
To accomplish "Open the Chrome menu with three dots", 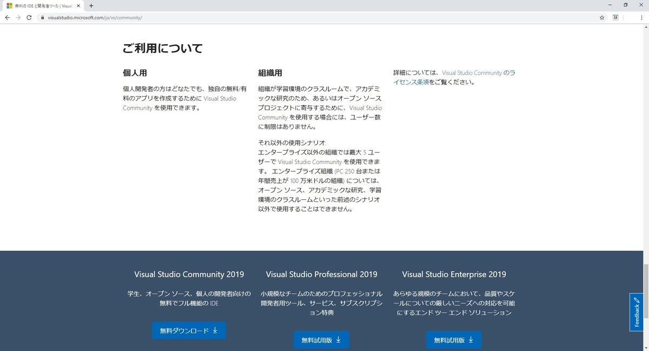I will coord(641,17).
